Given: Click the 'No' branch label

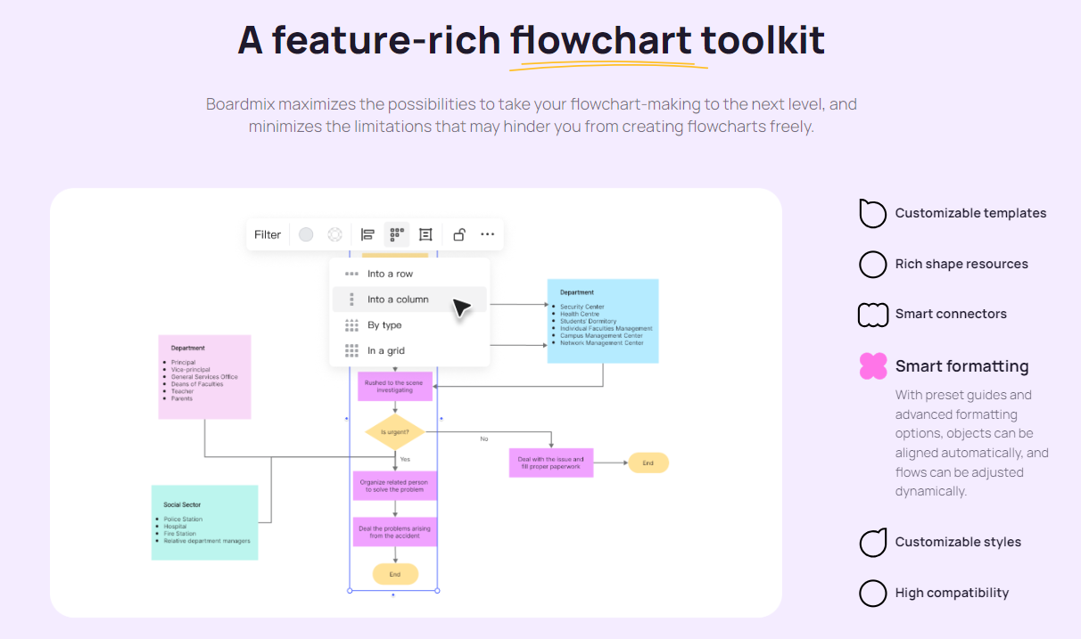Looking at the screenshot, I should [x=484, y=438].
